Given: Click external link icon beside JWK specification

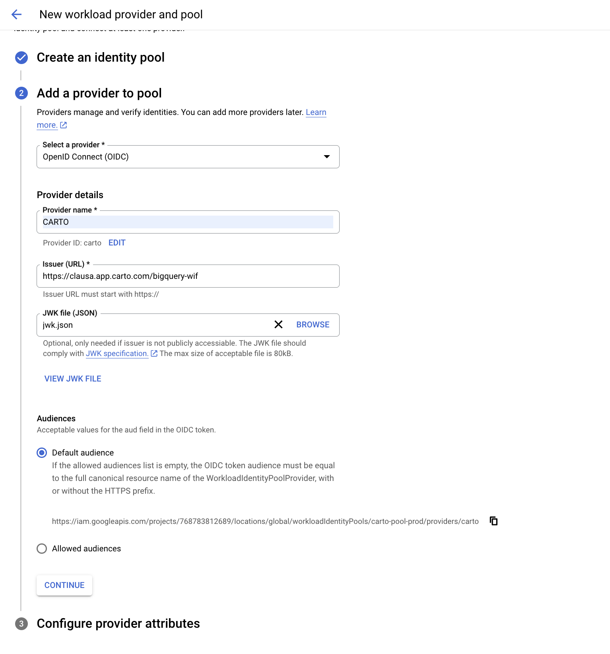Looking at the screenshot, I should (154, 354).
